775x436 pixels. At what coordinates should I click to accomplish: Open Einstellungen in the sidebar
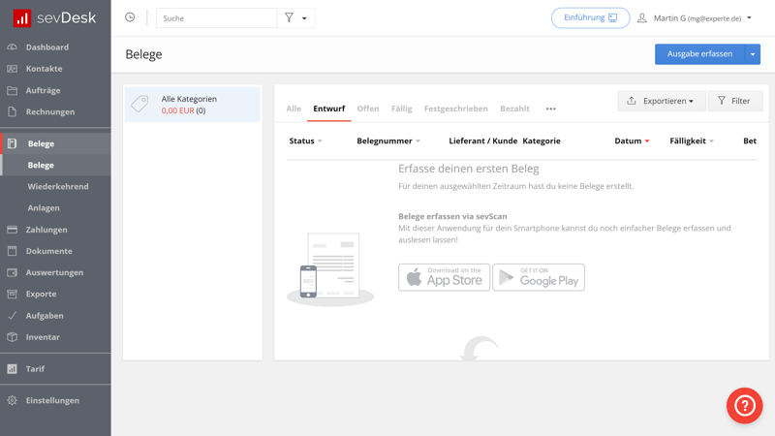52,400
